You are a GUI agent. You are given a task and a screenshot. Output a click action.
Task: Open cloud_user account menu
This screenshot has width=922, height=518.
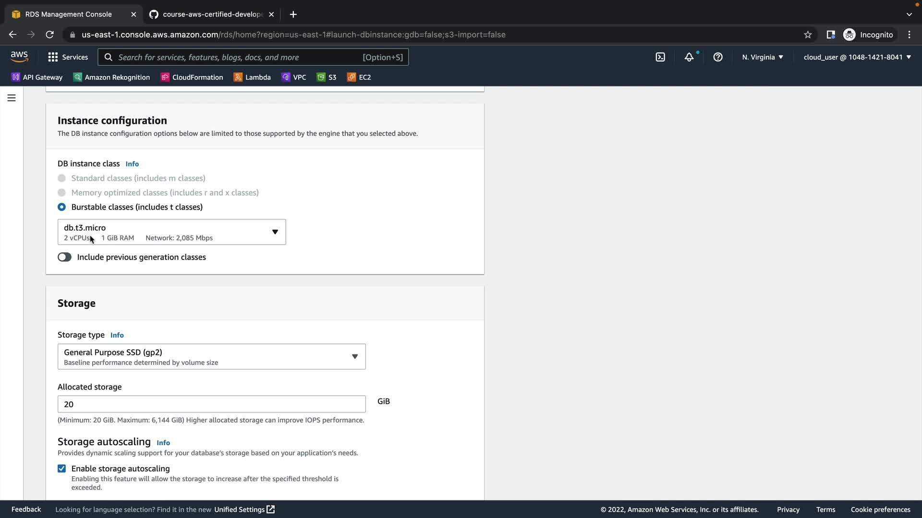click(857, 57)
